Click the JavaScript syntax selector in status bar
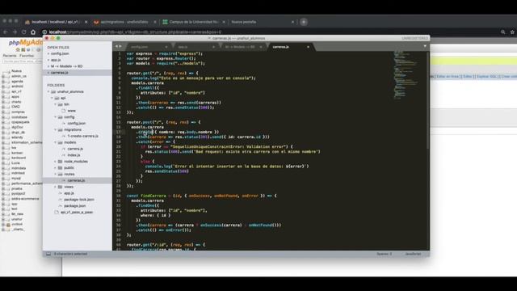The image size is (517, 291). pos(413,254)
